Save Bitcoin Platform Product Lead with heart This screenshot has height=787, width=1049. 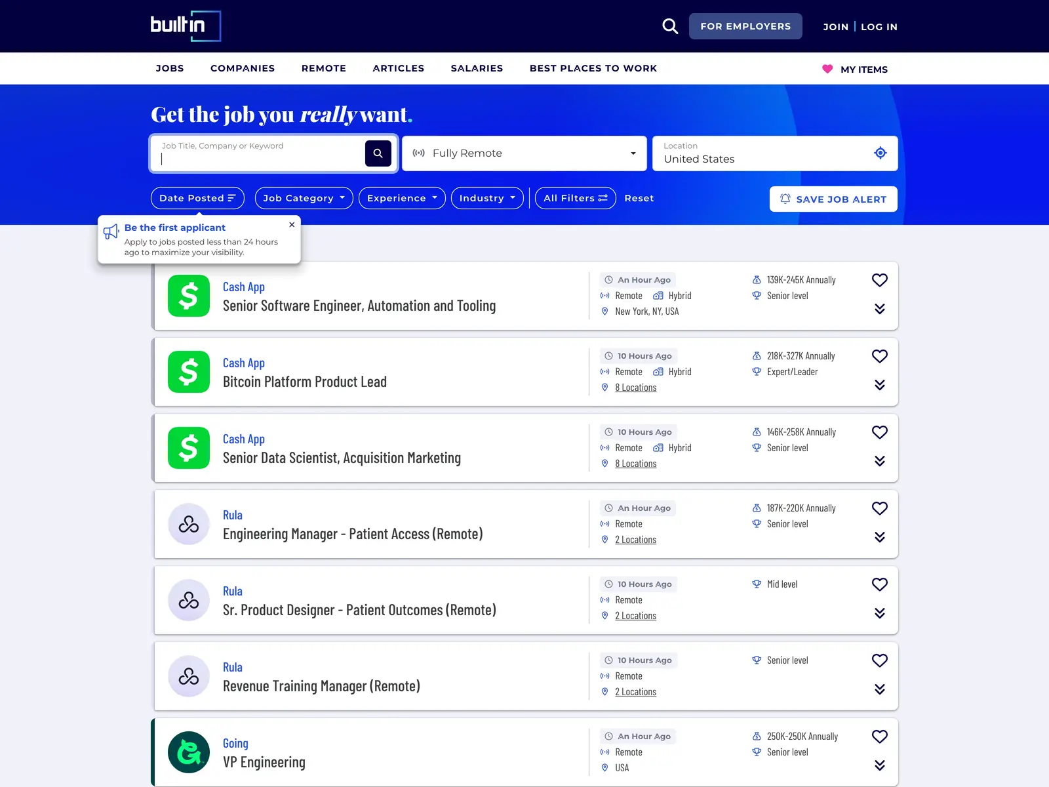pyautogui.click(x=880, y=356)
